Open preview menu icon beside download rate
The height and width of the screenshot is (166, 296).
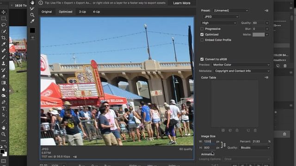(75, 157)
